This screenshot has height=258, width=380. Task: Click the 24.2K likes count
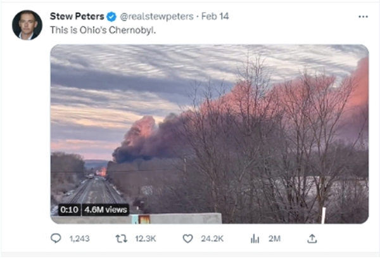[212, 239]
